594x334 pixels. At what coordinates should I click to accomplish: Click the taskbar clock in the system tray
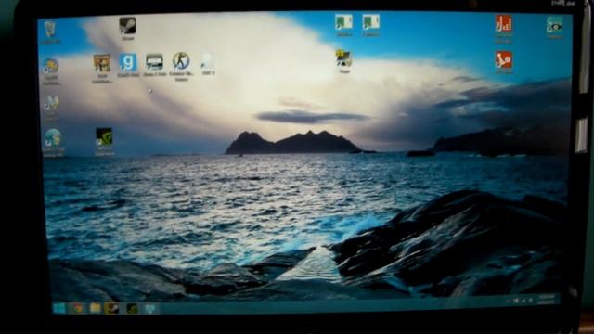click(x=547, y=299)
